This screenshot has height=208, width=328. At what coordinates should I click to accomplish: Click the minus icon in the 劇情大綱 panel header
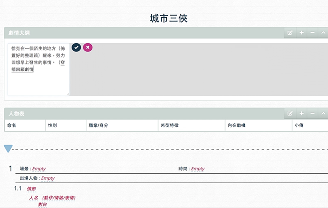[313, 33]
